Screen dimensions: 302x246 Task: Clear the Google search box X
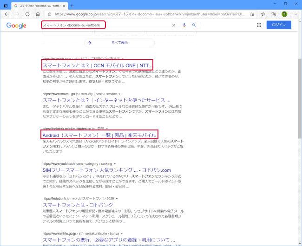pyautogui.click(x=174, y=25)
